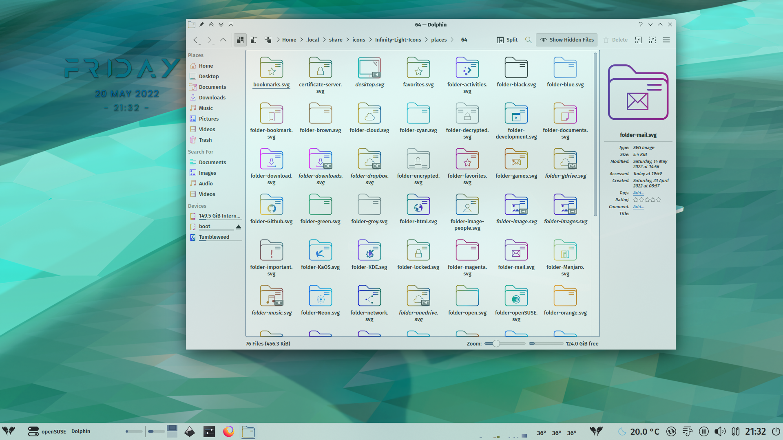This screenshot has height=440, width=783.
Task: Click Add... next to Comment
Action: (x=638, y=207)
